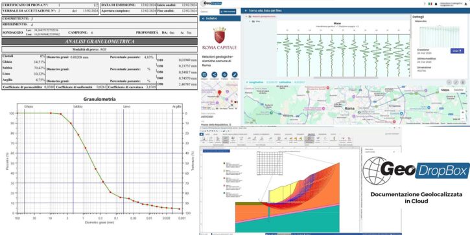Click the Cerca search field
This screenshot has width=470, height=235.
pos(209,12)
